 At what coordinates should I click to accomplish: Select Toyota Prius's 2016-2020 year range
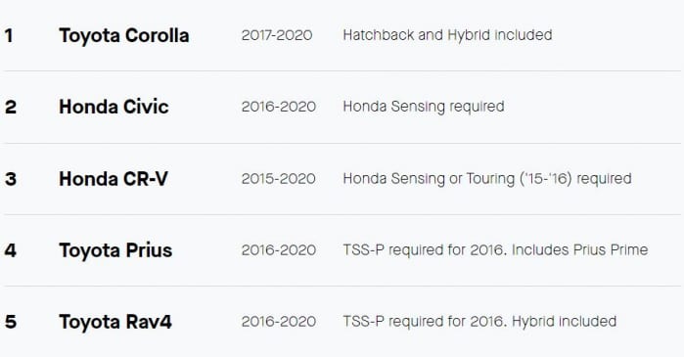click(x=279, y=250)
